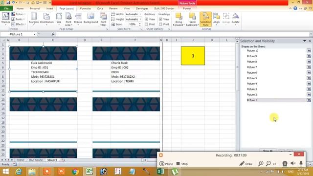The height and width of the screenshot is (176, 313).
Task: Open the Breaks menu
Action: [78, 19]
